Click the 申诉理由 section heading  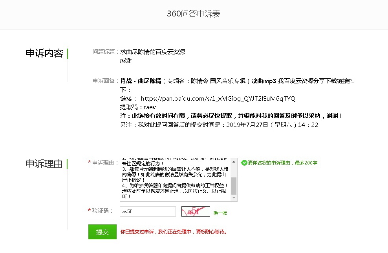(44, 164)
